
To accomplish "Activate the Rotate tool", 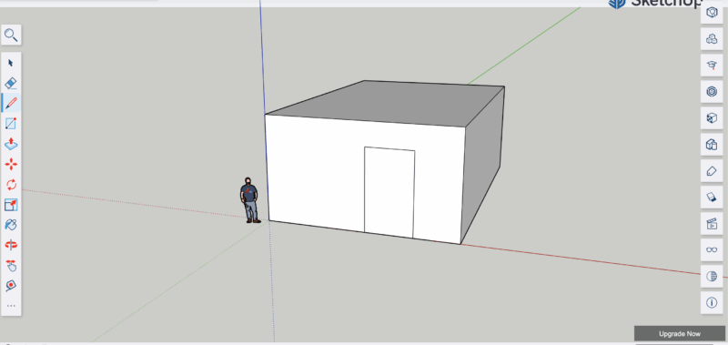I will coord(11,185).
